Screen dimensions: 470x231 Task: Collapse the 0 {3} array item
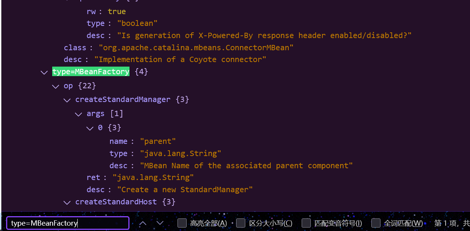tap(90, 128)
